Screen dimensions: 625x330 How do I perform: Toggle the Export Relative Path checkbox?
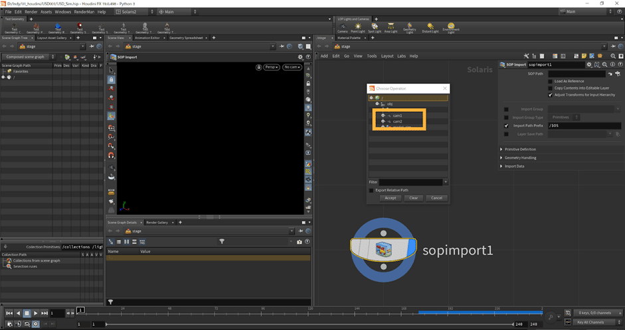pyautogui.click(x=371, y=190)
